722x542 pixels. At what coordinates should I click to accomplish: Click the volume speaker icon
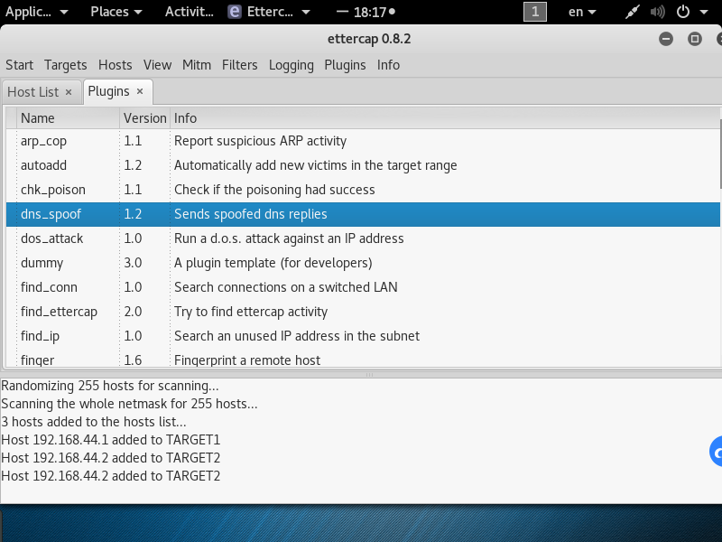point(660,12)
